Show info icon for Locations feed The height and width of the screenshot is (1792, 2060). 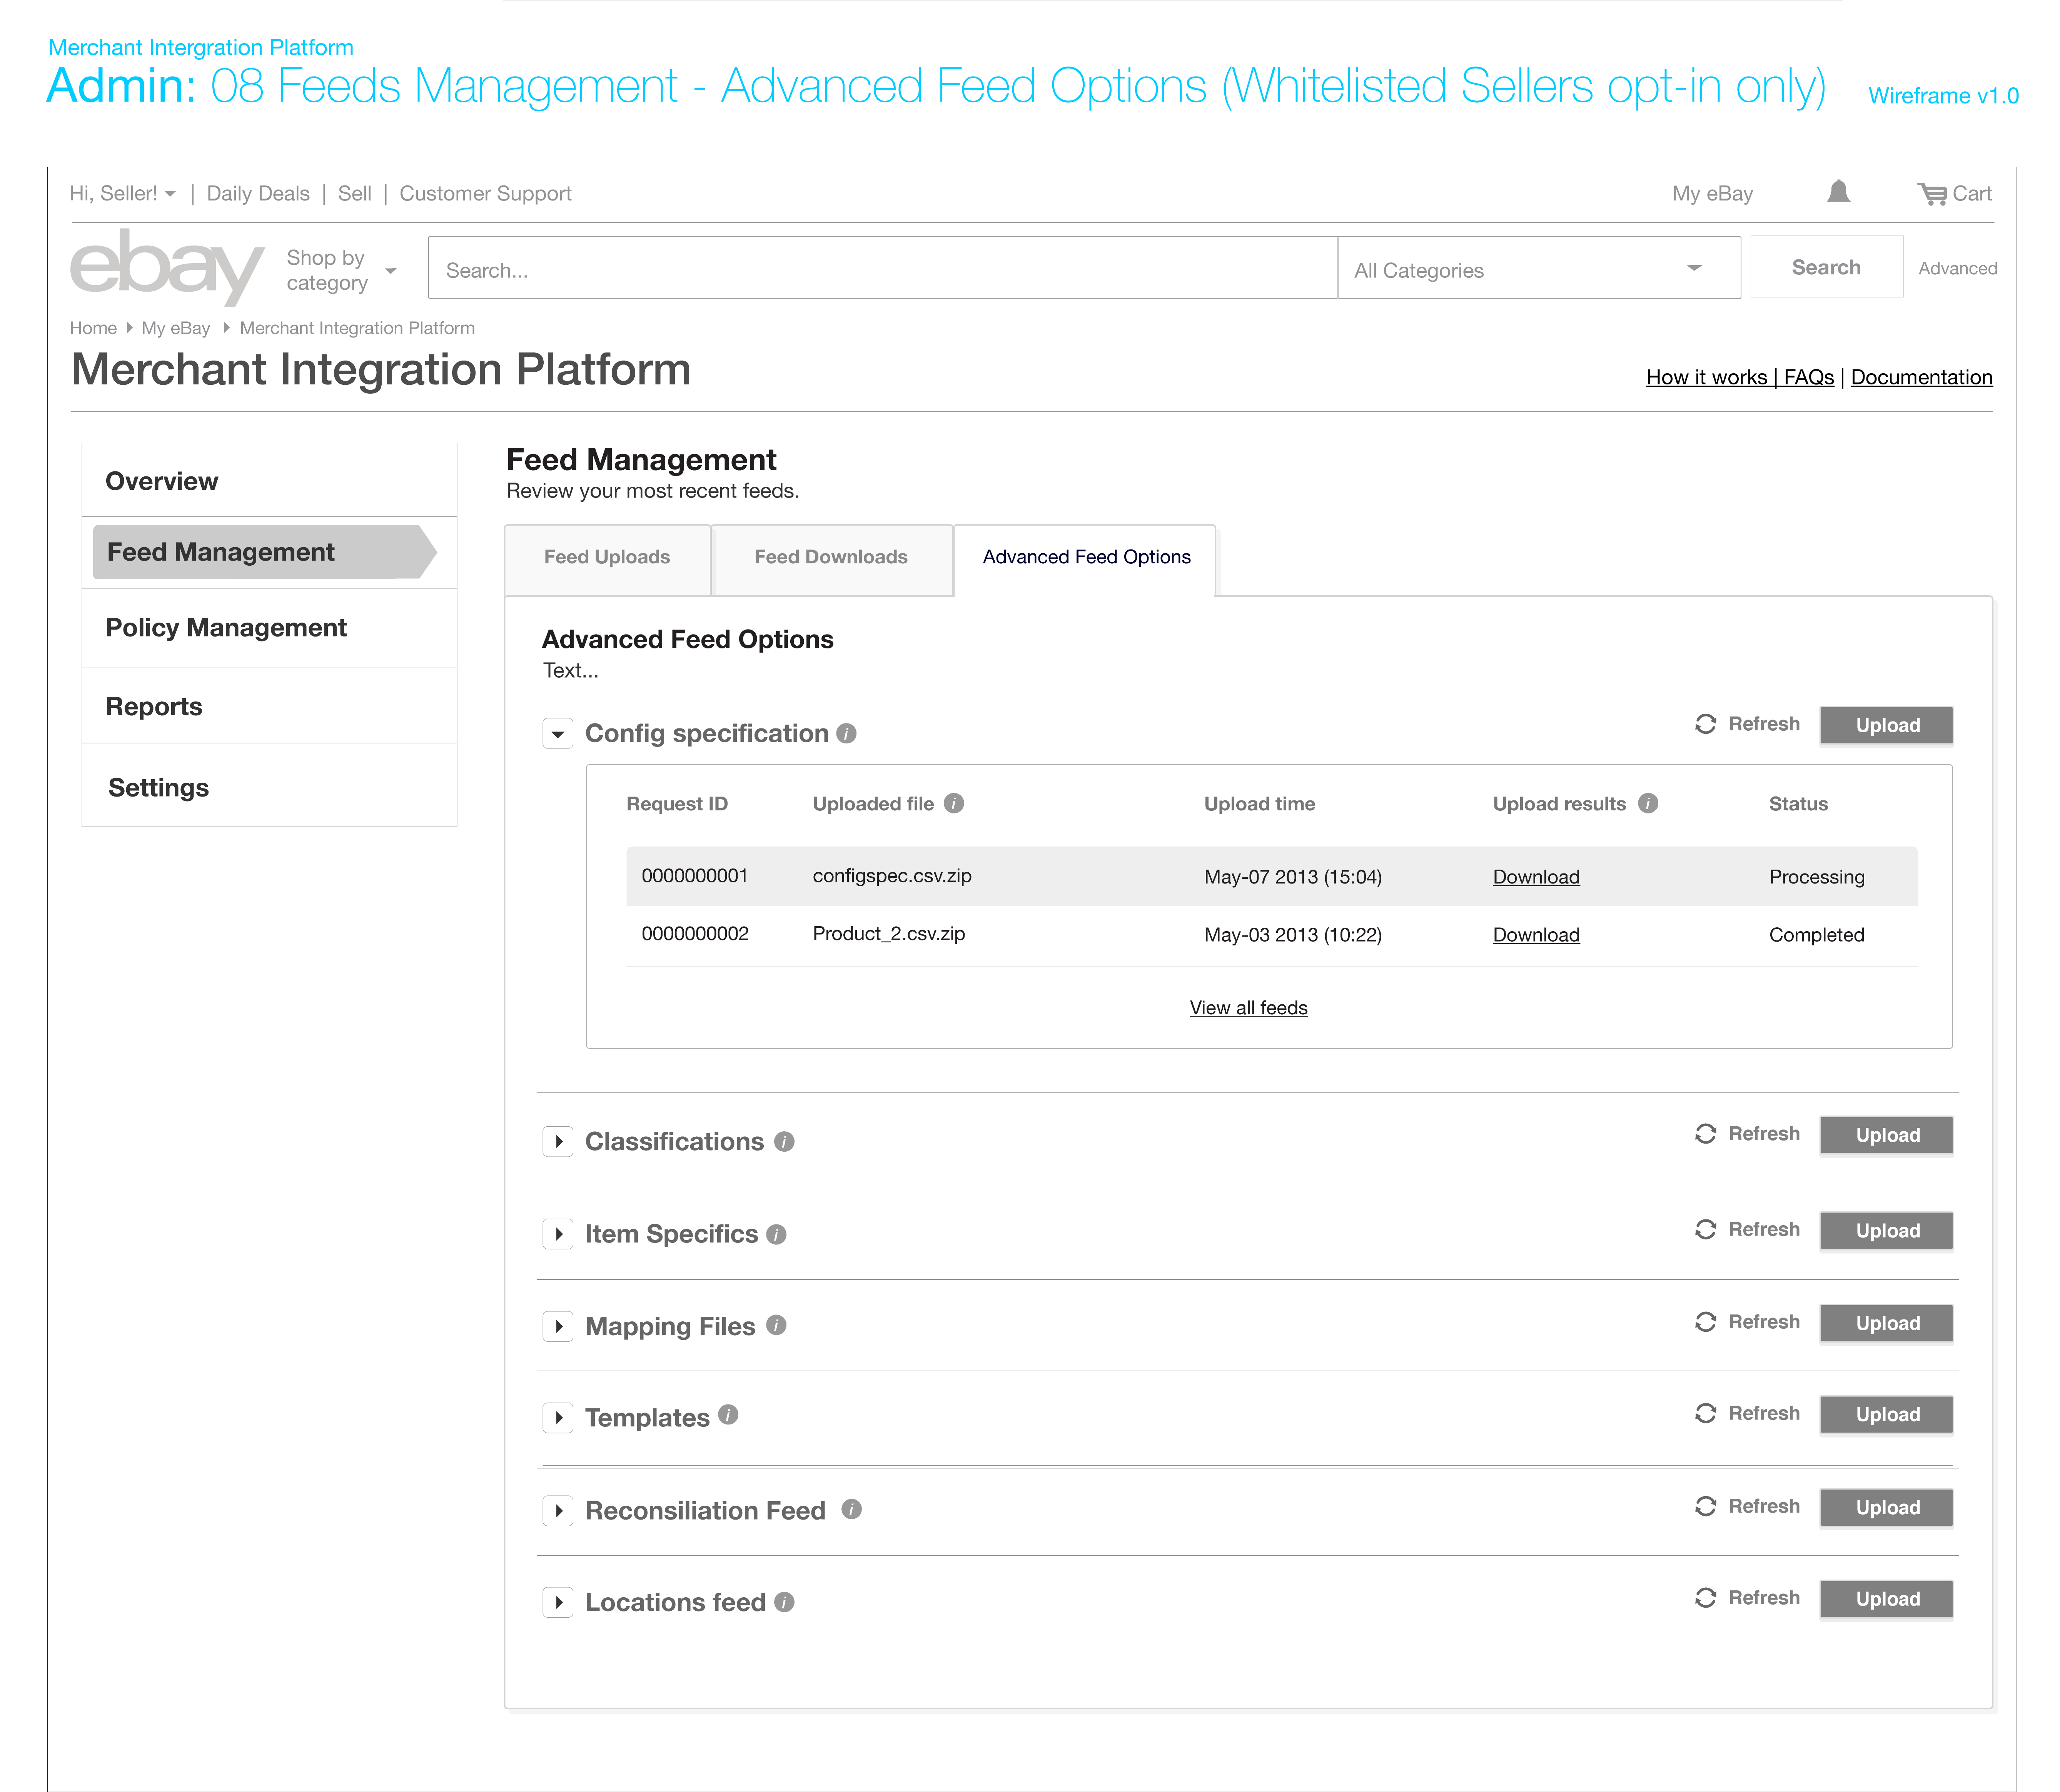click(784, 1602)
